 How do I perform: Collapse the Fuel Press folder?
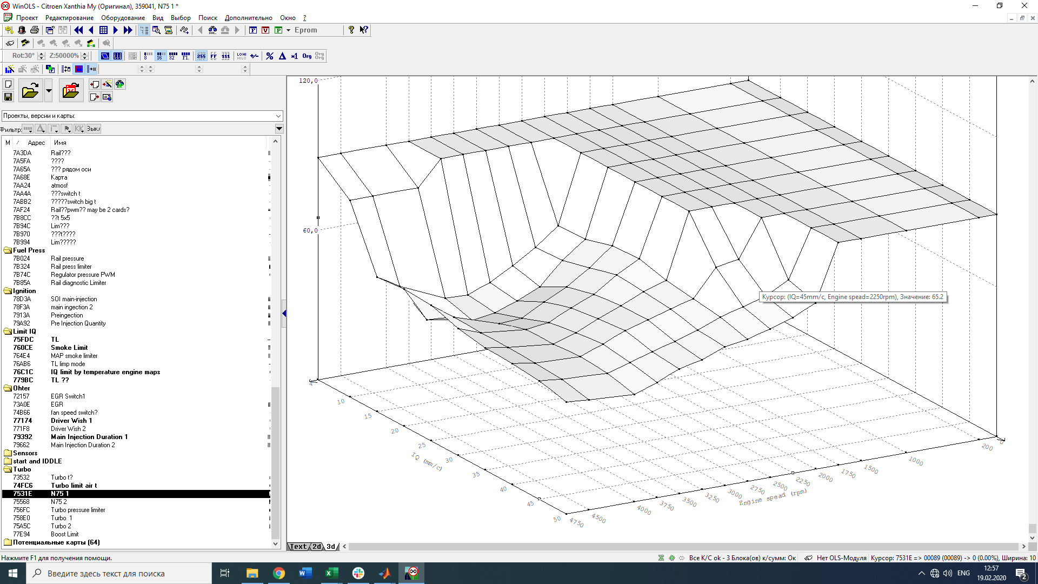click(x=8, y=250)
